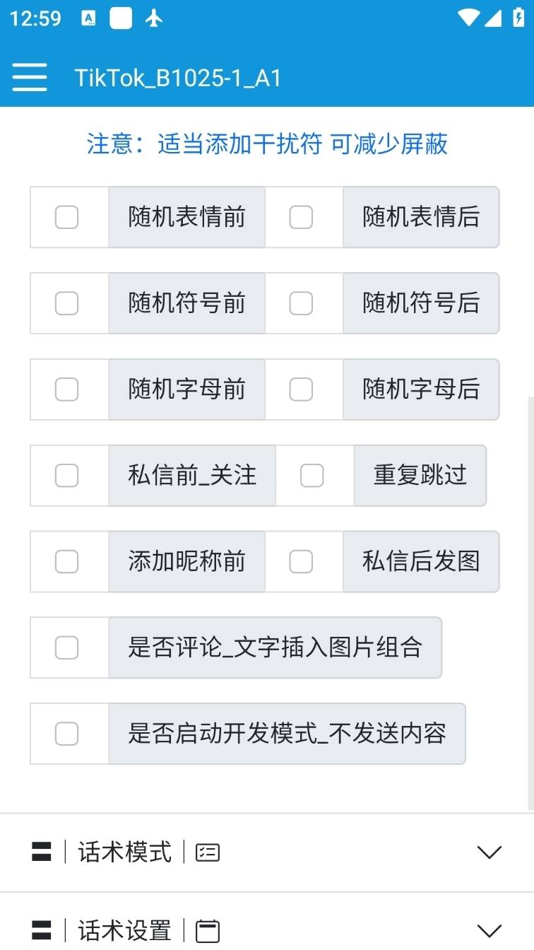Check the 随机符号后 option
This screenshot has height=950, width=534.
coord(302,303)
